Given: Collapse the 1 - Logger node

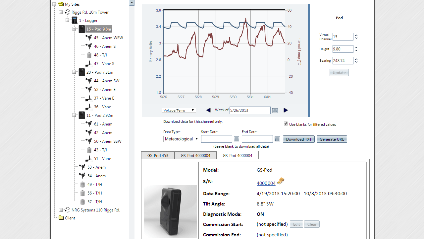Looking at the screenshot, I should [68, 21].
